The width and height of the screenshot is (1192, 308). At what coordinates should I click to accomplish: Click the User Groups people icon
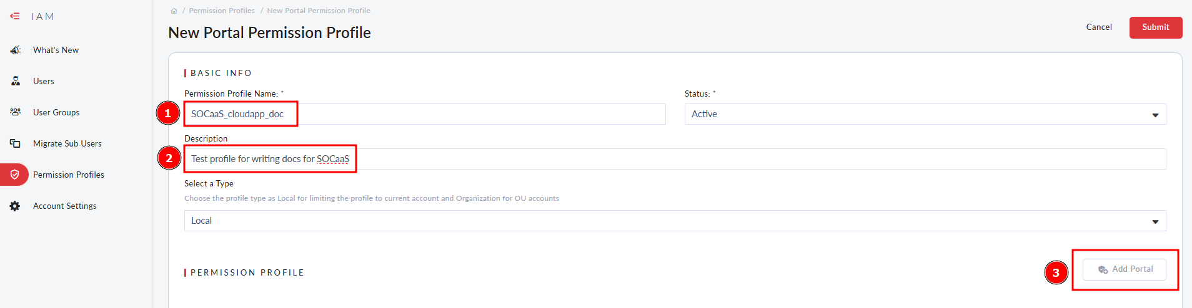(x=16, y=112)
